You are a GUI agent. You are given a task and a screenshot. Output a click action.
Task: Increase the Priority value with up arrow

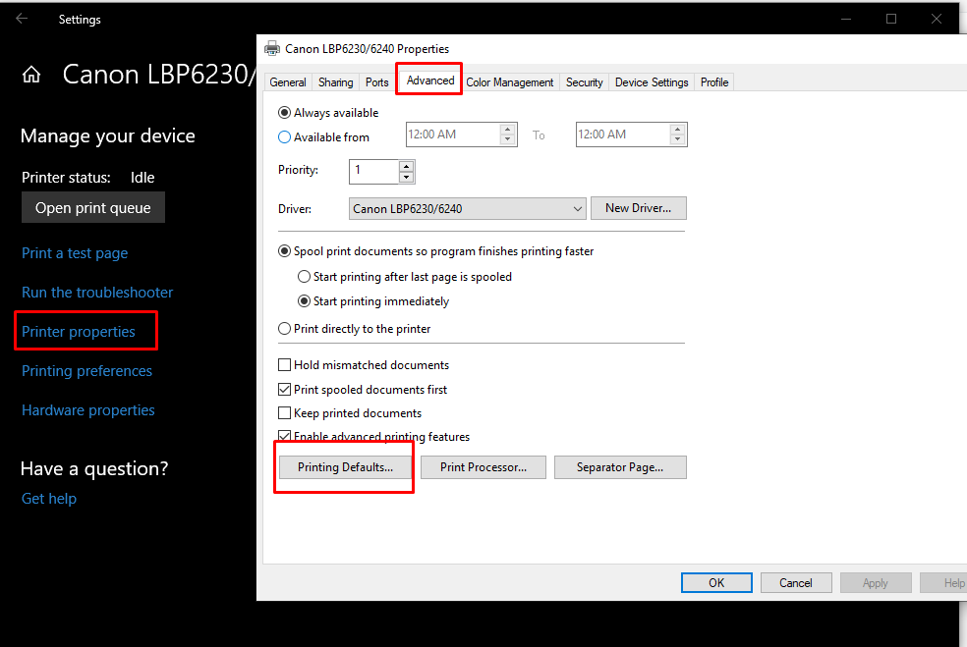coord(406,166)
